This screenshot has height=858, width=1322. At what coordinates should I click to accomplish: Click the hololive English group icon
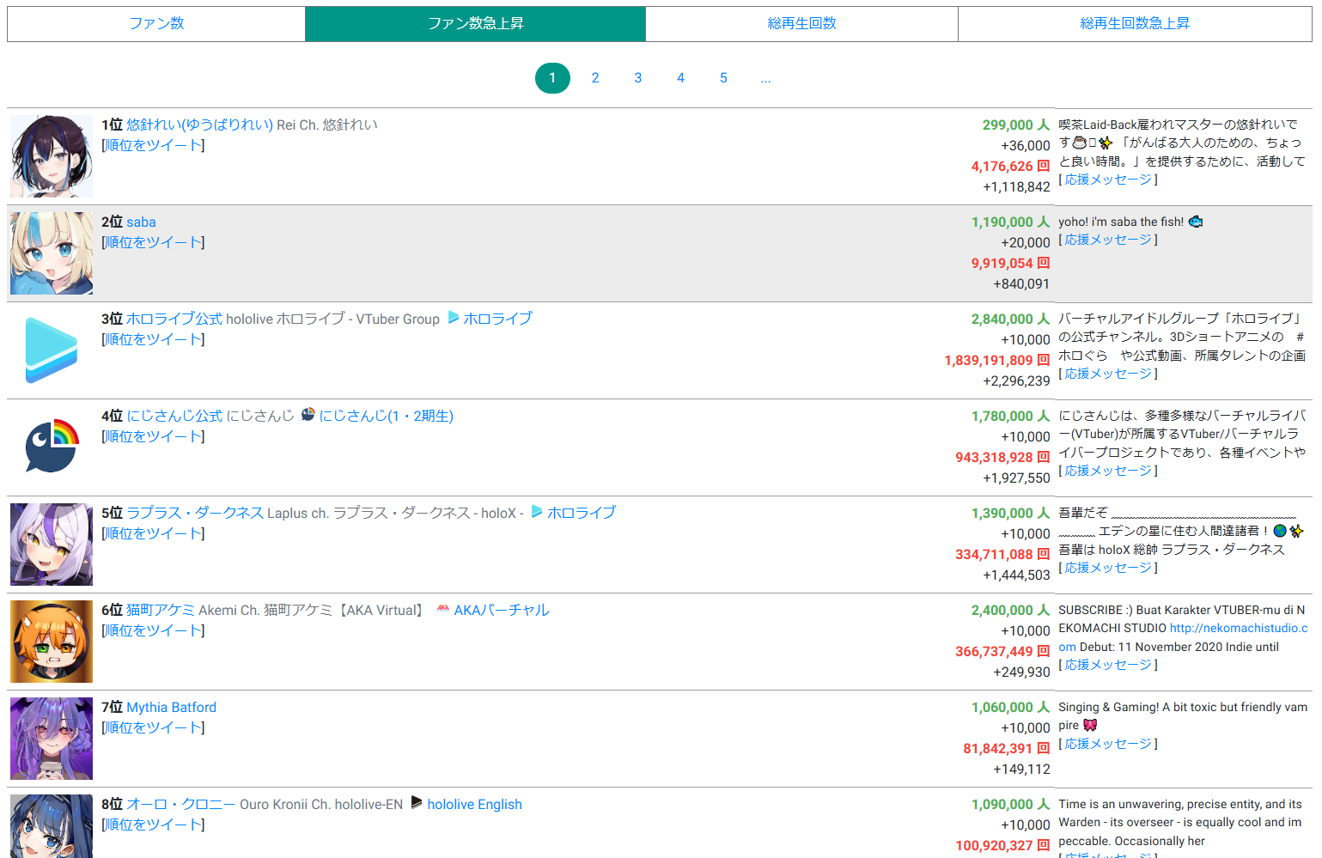tap(417, 802)
